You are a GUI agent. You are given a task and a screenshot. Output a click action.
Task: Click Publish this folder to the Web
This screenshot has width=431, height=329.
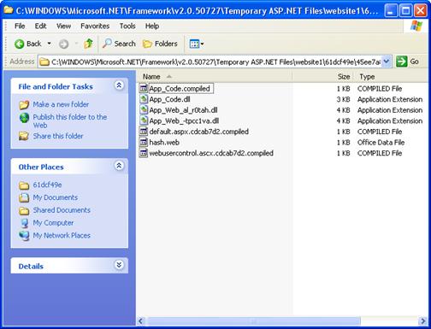click(70, 121)
